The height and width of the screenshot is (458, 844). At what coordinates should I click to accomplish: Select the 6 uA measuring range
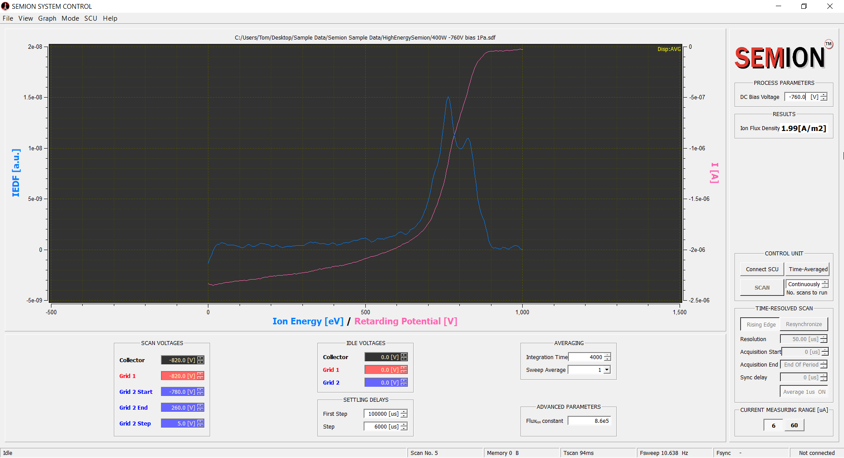[x=773, y=425]
